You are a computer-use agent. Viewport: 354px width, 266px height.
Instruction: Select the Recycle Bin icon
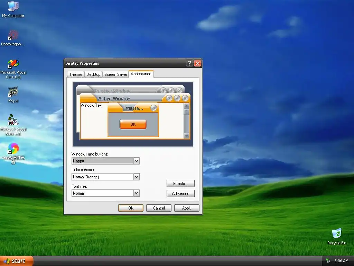[x=337, y=237]
